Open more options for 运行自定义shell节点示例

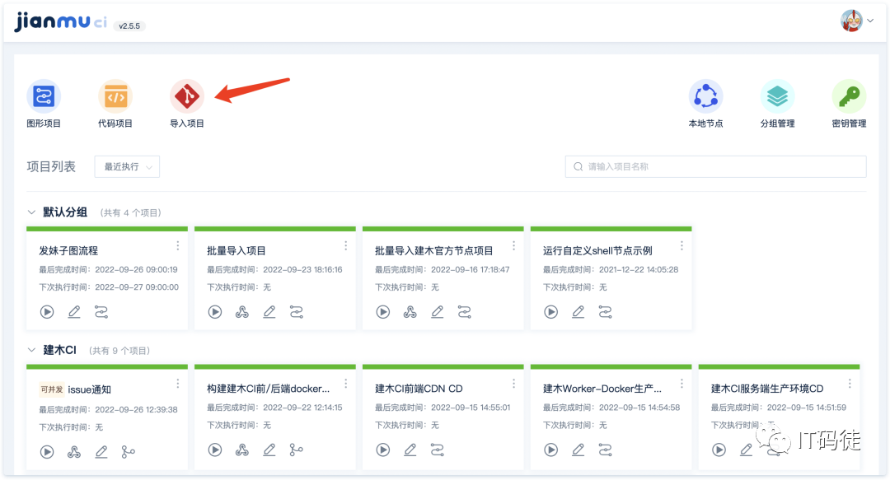point(682,245)
